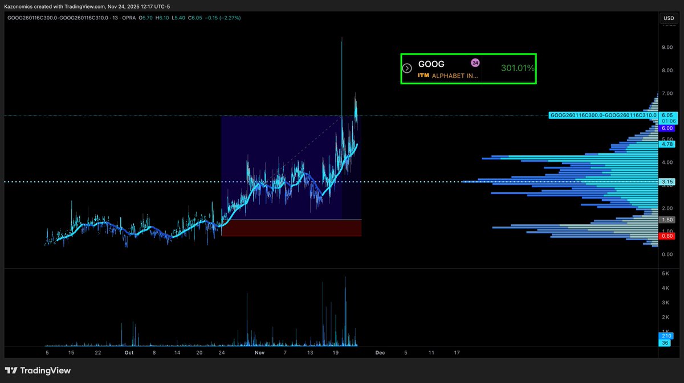Image resolution: width=684 pixels, height=383 pixels.
Task: Click the orange ITM tag
Action: (424, 76)
